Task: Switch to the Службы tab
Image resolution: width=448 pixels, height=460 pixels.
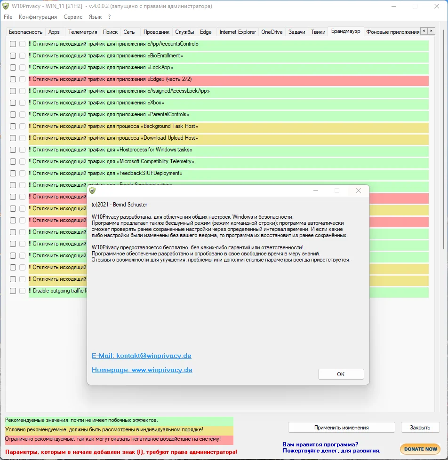Action: pyautogui.click(x=184, y=32)
